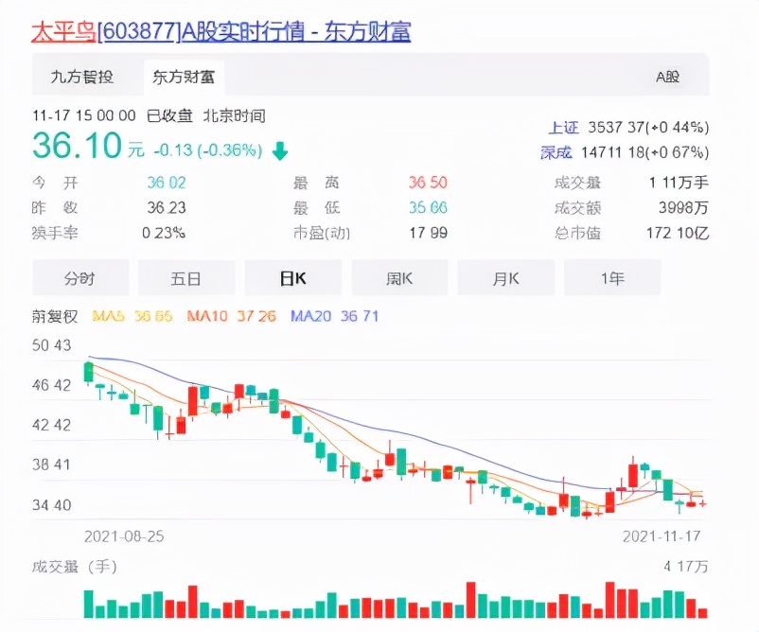Select the 日K daily candlestick tab
The height and width of the screenshot is (632, 759).
coord(293,277)
